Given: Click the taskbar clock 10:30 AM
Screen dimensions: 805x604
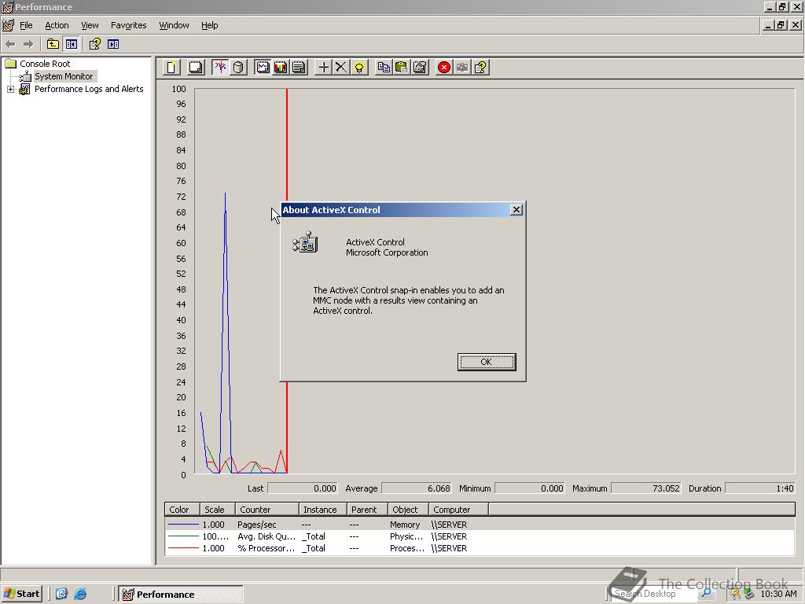Looking at the screenshot, I should tap(778, 594).
